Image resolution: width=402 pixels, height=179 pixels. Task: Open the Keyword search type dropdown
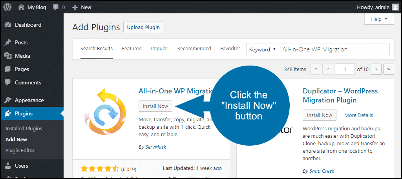(262, 49)
